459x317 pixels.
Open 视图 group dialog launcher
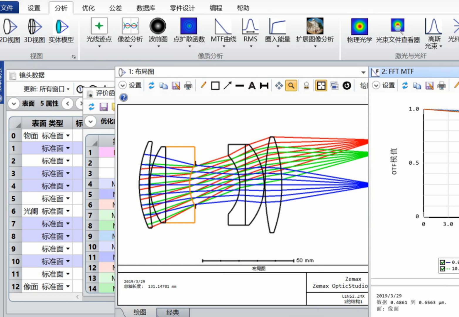point(74,57)
